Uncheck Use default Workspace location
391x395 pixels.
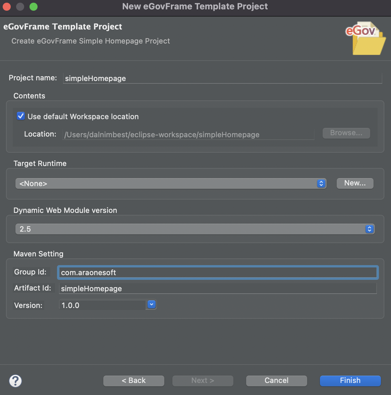[21, 116]
